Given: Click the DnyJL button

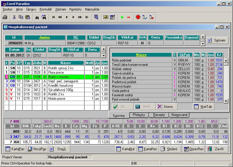Looking at the screenshot, I should point(59,149).
